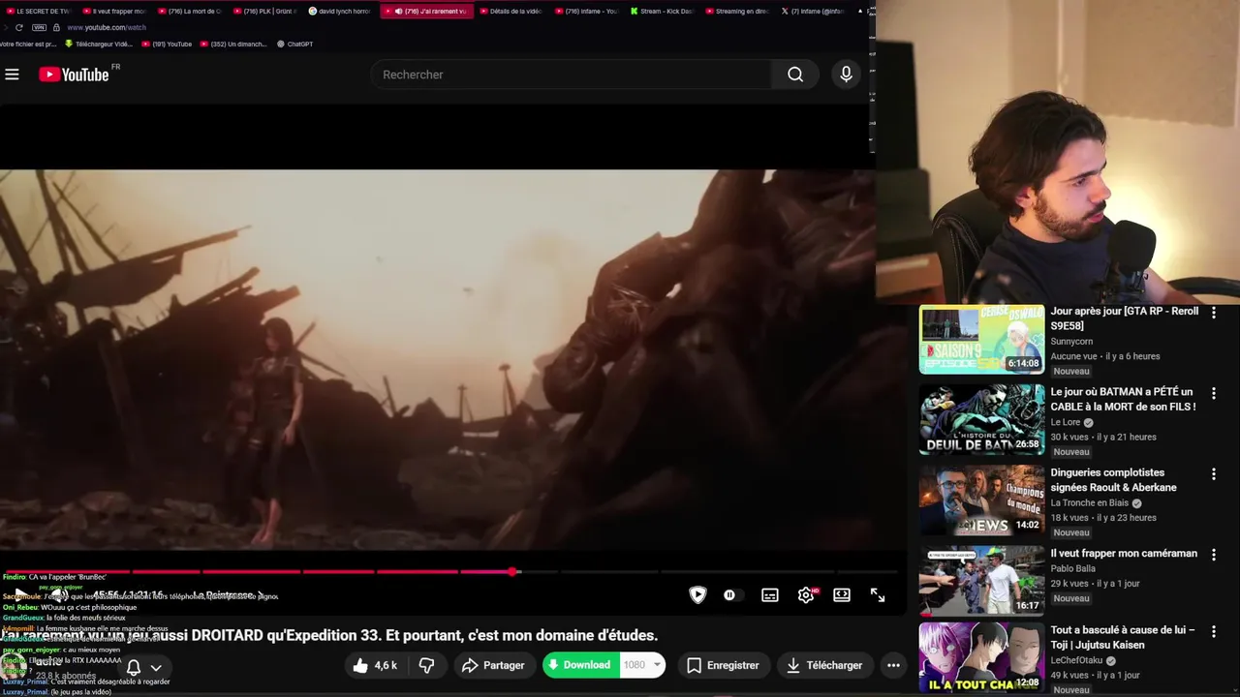Switch to Il veut frapper browser tab
Screen dimensions: 1240x697
(x=114, y=11)
